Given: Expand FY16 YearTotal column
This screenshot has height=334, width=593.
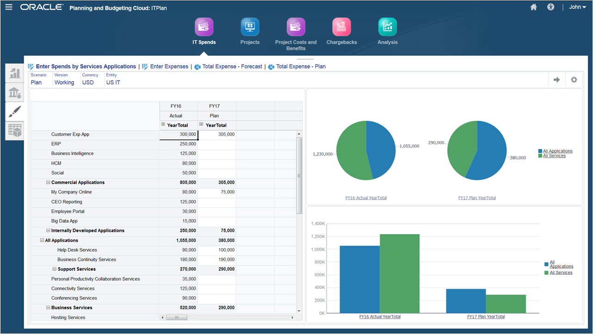Looking at the screenshot, I should pos(163,124).
